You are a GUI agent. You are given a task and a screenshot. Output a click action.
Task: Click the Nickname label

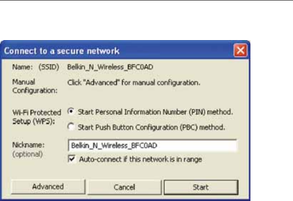point(28,145)
